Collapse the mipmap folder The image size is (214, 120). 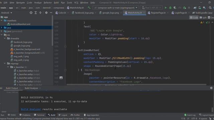[5, 63]
